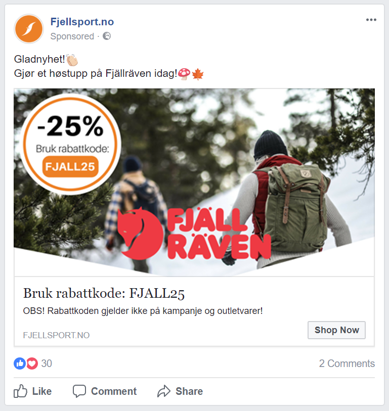Screen dimensions: 389x411
Task: Click the blue like reaction icon
Action: tap(20, 363)
